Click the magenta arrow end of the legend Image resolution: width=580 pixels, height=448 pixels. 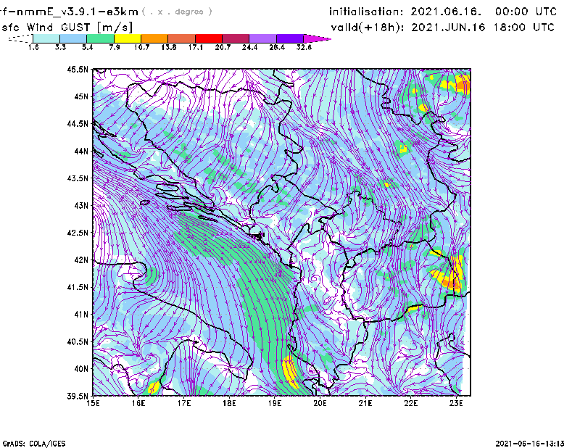[x=317, y=38]
